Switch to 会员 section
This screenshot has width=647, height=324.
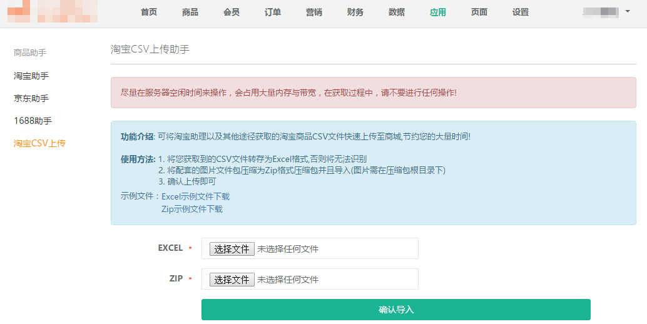click(232, 13)
